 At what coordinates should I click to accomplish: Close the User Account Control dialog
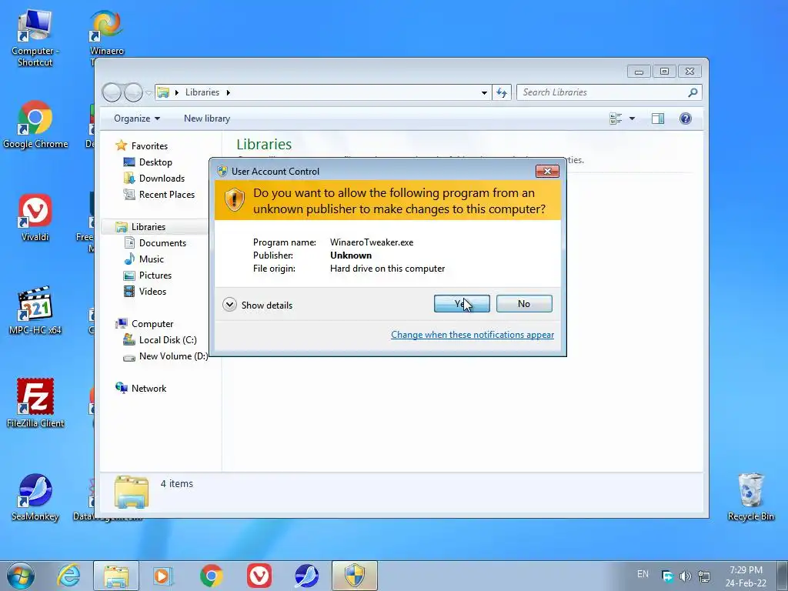tap(547, 172)
